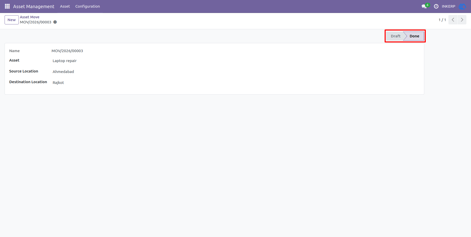Click the green notification badge
The height and width of the screenshot is (237, 471).
pyautogui.click(x=428, y=5)
